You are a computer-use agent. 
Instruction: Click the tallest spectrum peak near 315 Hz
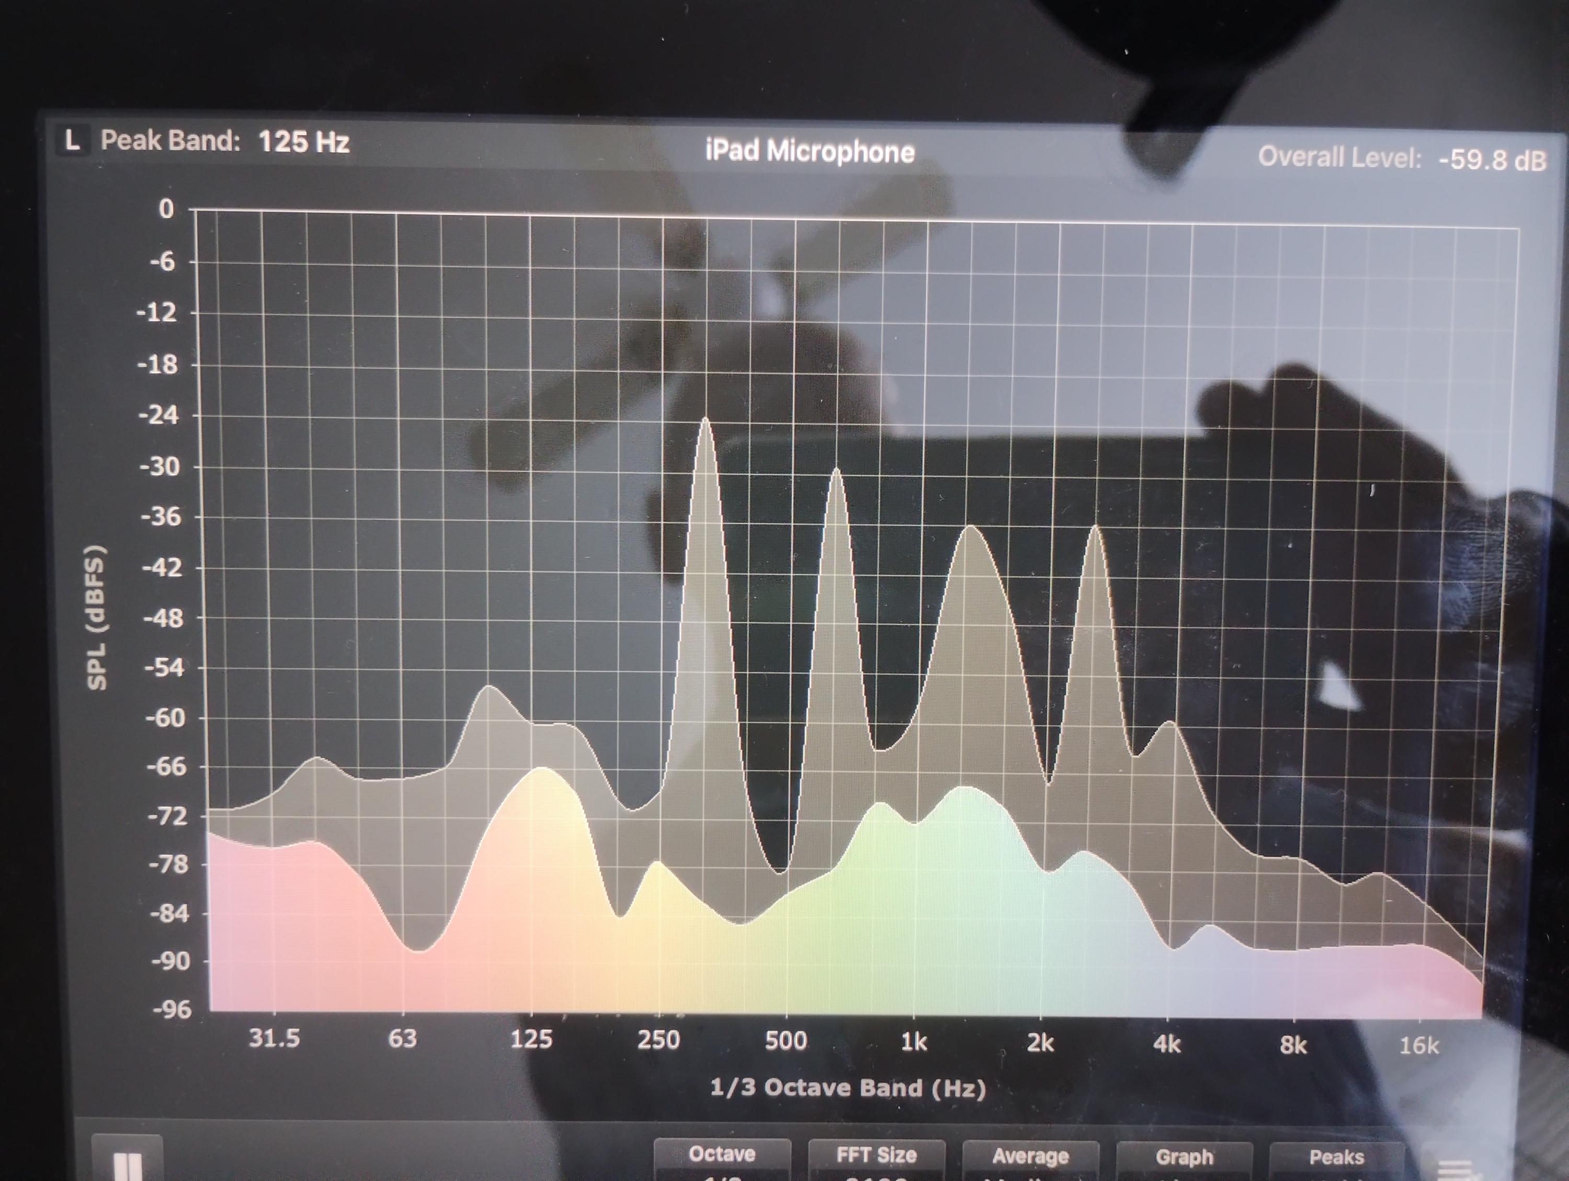click(x=705, y=420)
